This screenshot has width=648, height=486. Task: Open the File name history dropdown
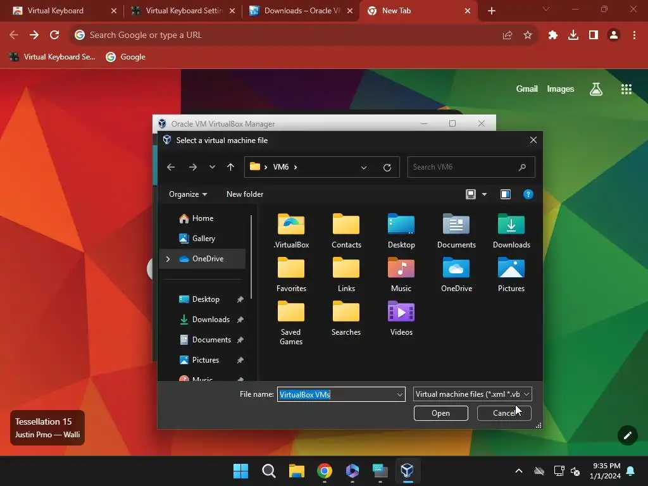pyautogui.click(x=400, y=395)
